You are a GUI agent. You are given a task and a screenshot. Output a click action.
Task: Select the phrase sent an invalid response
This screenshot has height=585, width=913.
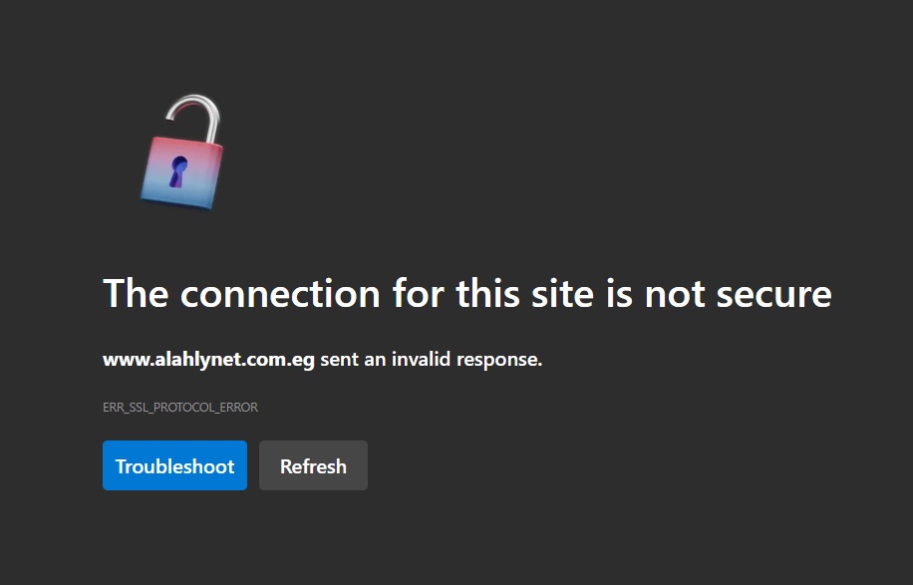pyautogui.click(x=431, y=359)
